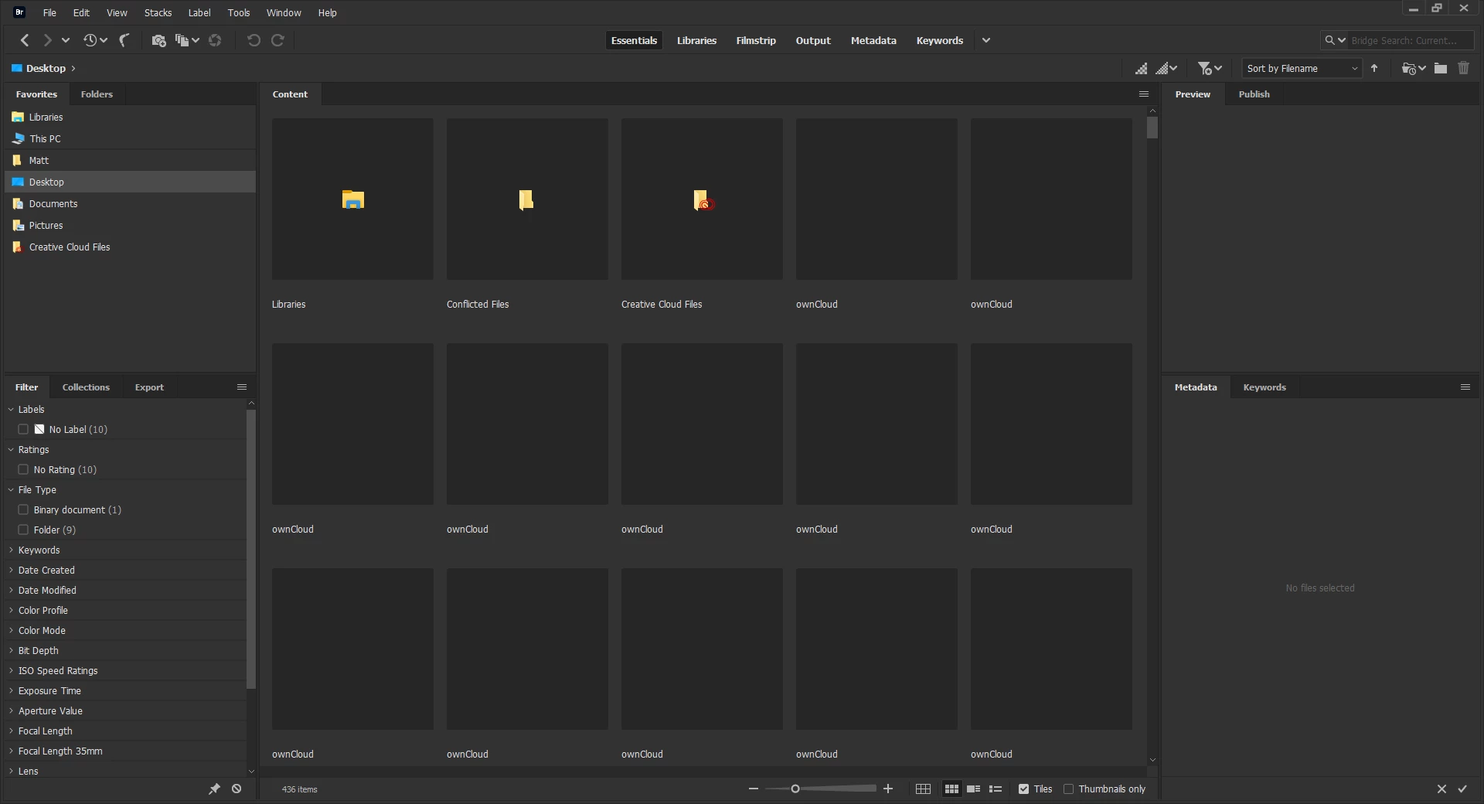Switch to details view

point(974,789)
